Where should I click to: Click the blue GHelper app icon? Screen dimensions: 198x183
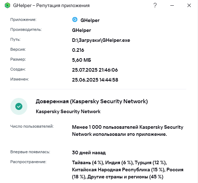click(75, 20)
